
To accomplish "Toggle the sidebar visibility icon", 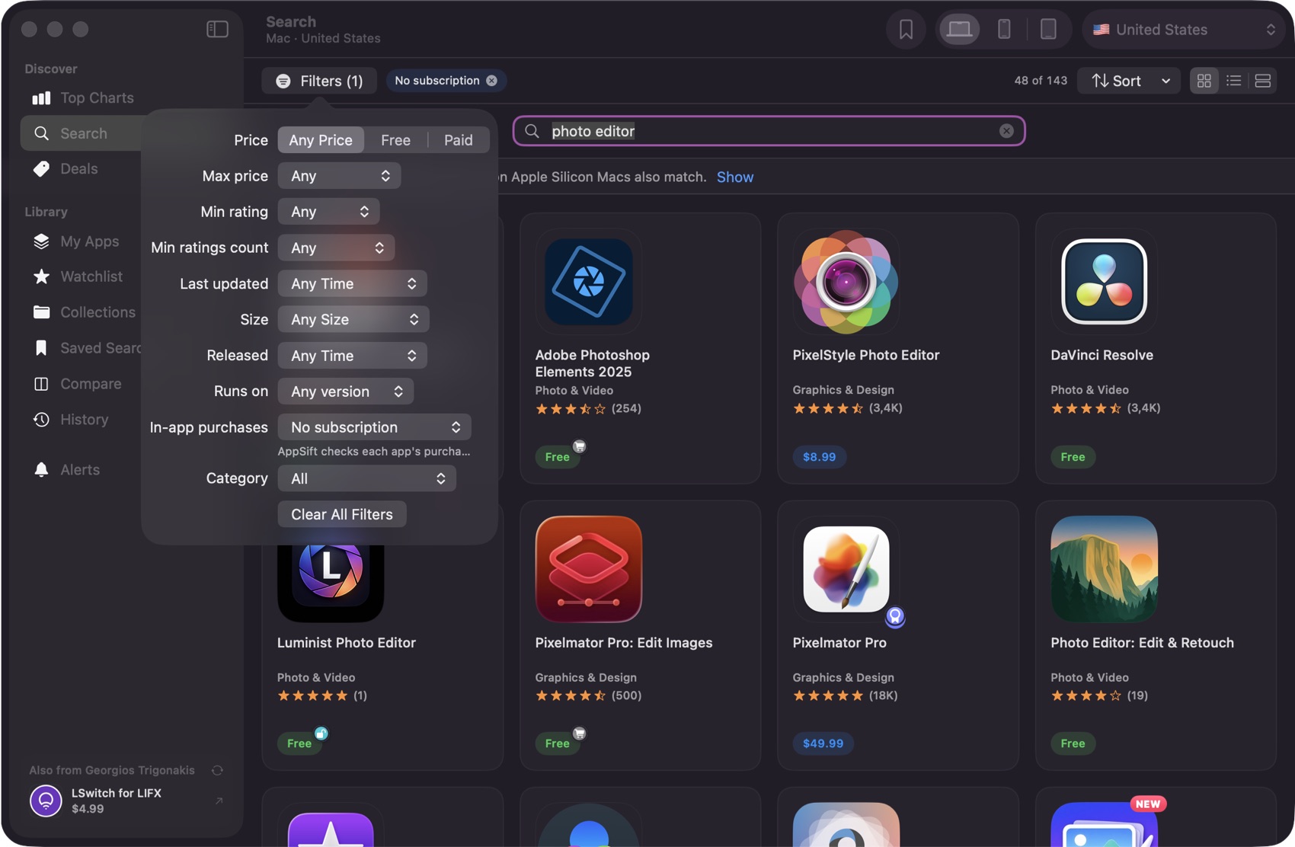I will tap(217, 29).
